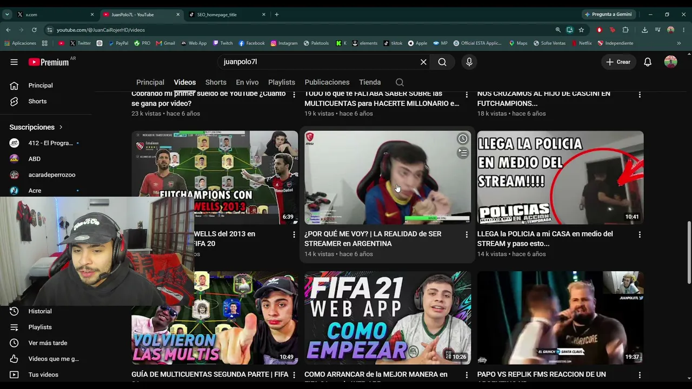
Task: Open the PAPO VS REPLIK video thumbnail
Action: tap(561, 318)
